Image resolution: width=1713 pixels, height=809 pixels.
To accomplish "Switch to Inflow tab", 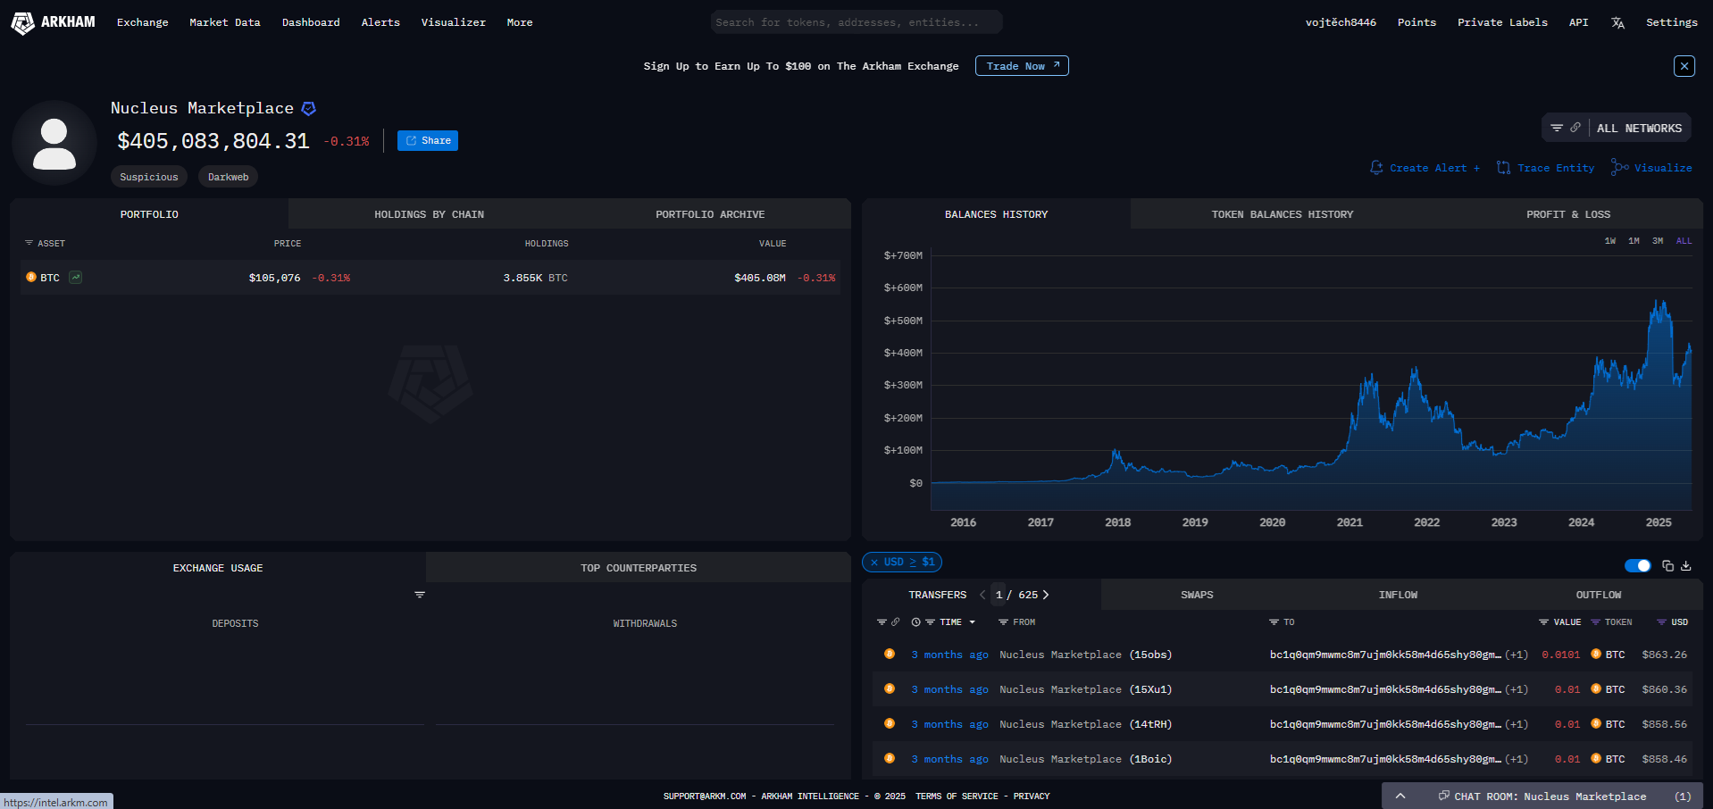I will (x=1398, y=595).
